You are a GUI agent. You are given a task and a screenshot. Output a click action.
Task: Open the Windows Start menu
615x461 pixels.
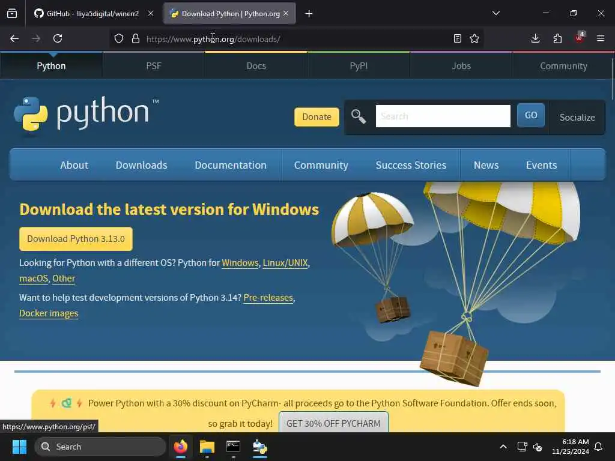coord(19,447)
